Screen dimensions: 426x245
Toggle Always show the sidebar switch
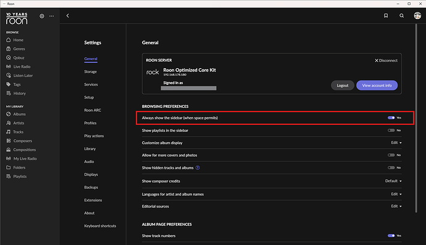[x=391, y=118]
